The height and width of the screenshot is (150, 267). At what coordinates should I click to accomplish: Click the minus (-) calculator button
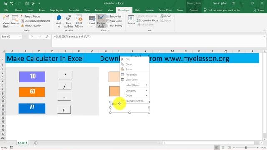[x=64, y=97]
